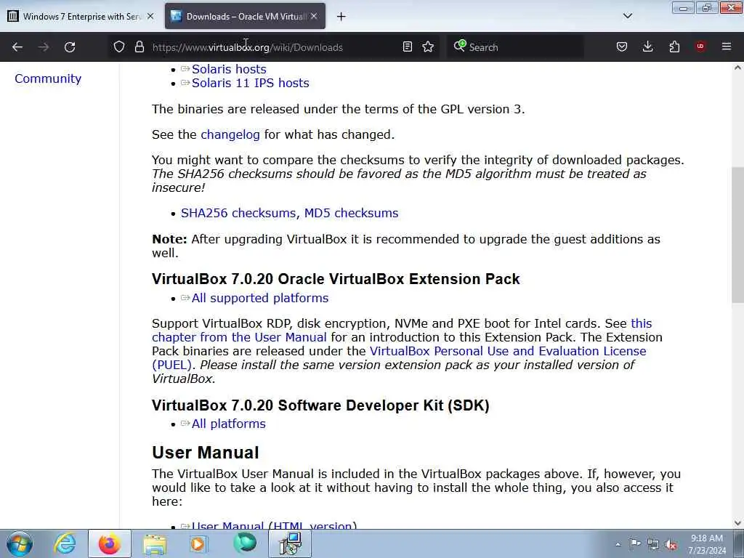Close the Windows 7 Enterprise tab
744x558 pixels.
150,16
